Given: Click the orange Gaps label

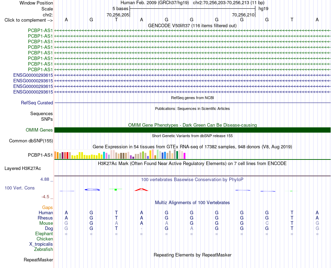Looking at the screenshot, I should (47, 208).
